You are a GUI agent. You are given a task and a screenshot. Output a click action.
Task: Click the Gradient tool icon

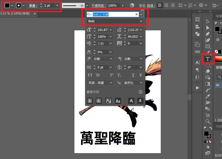(208, 84)
